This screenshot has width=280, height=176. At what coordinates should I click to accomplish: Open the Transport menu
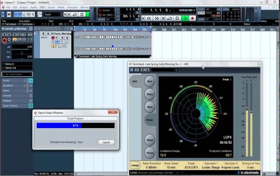pyautogui.click(x=73, y=7)
